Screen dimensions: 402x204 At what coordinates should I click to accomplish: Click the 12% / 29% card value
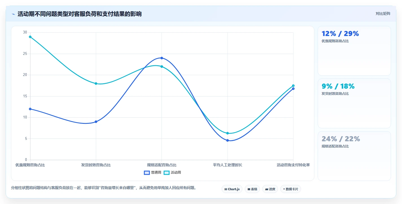(340, 34)
